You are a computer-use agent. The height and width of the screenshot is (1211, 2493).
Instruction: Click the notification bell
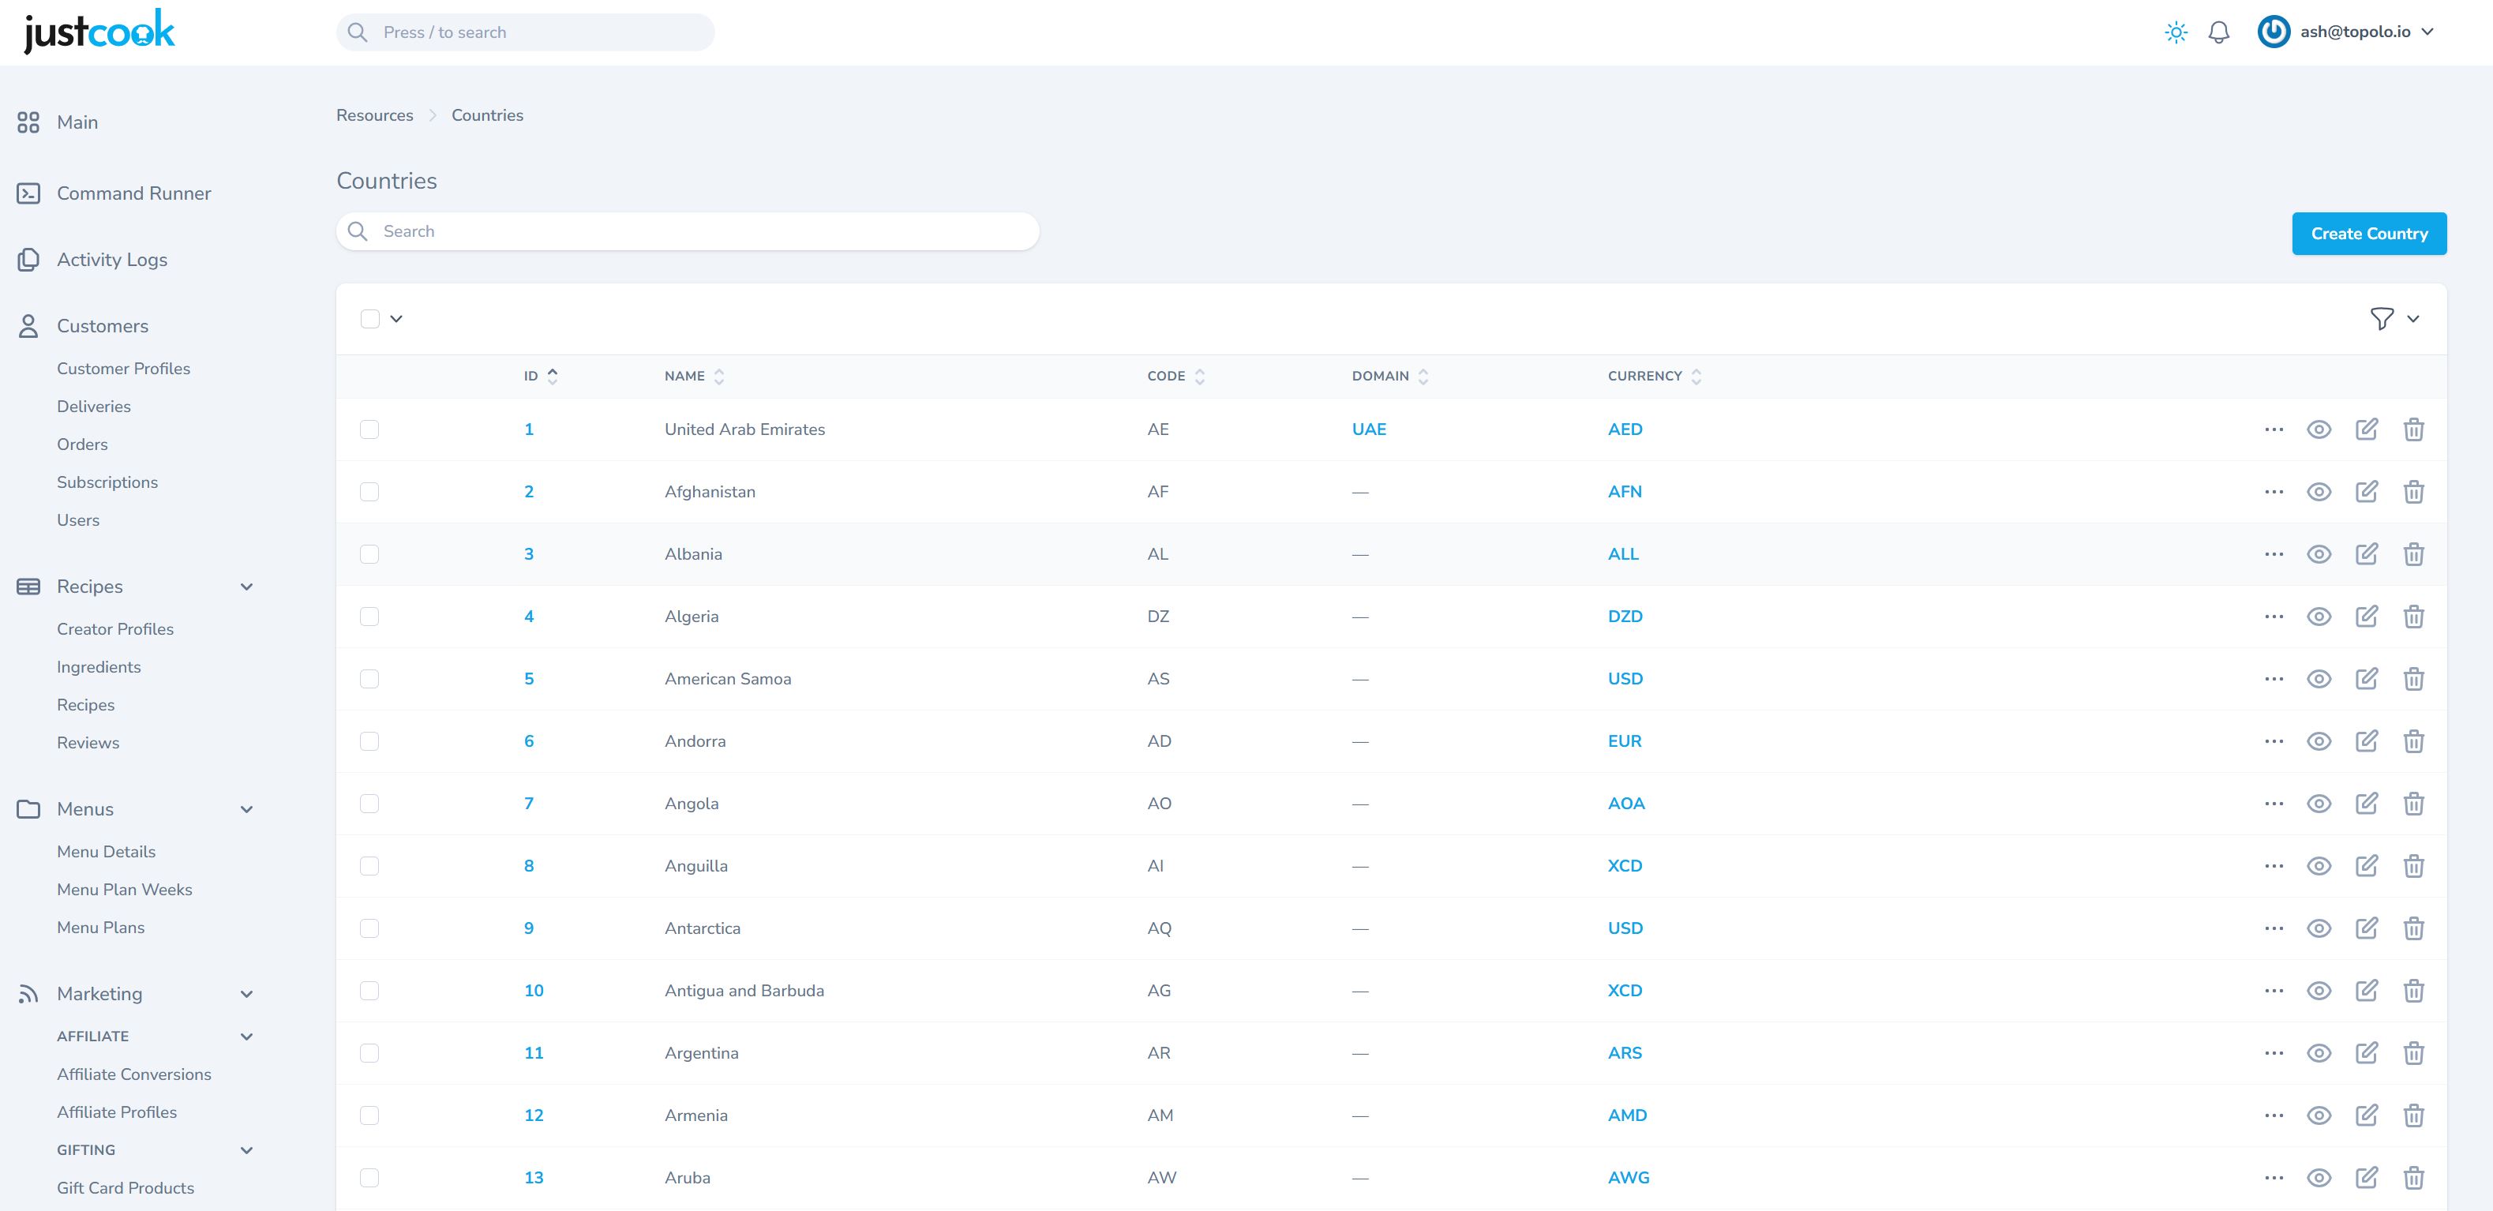coord(2219,32)
